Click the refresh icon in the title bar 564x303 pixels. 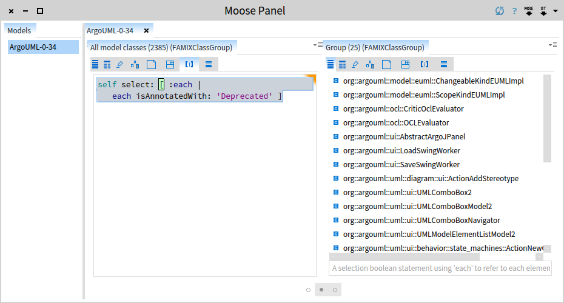(499, 11)
